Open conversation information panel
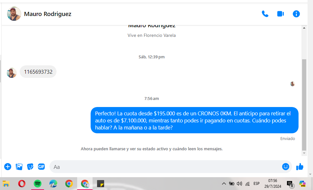The image size is (313, 190). [296, 14]
